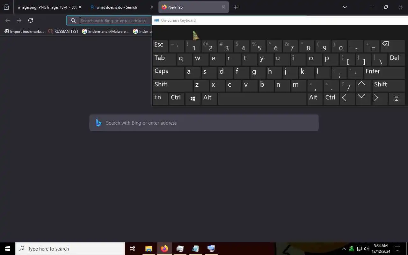Focus the address bar search field

pos(109,20)
